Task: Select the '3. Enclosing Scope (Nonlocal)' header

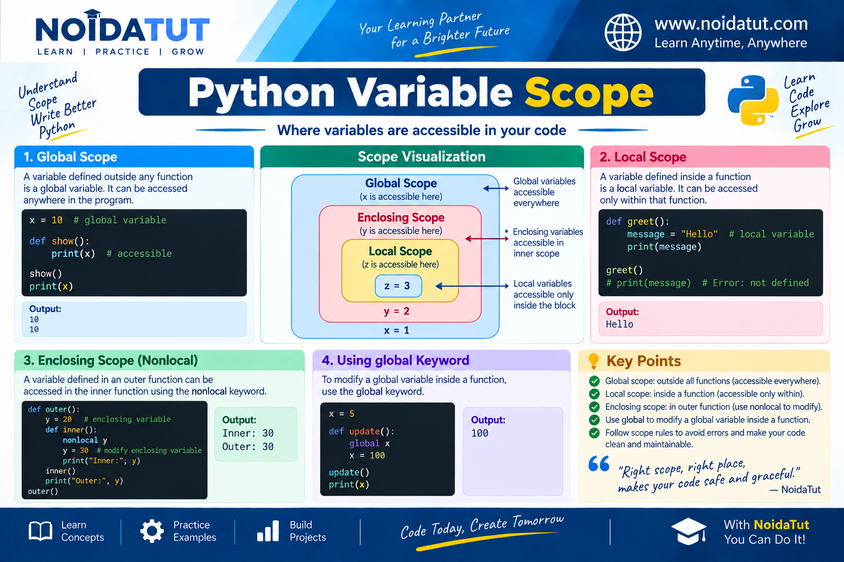Action: click(x=159, y=361)
